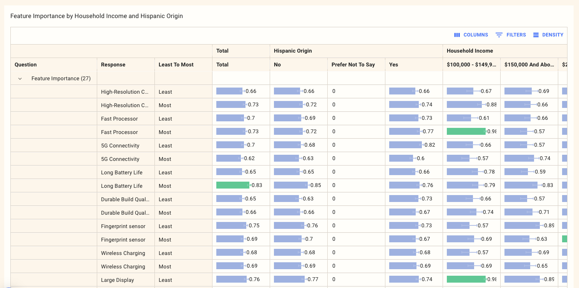Image resolution: width=579 pixels, height=288 pixels.
Task: Click green bar for Long Battery Life Total
Action: (x=232, y=185)
